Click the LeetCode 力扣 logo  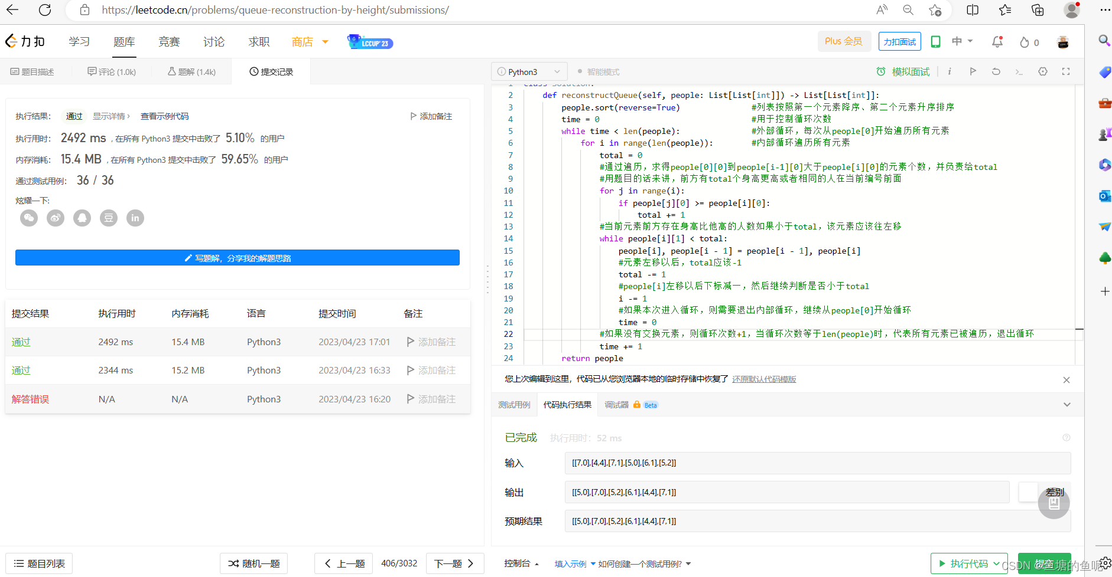pyautogui.click(x=25, y=41)
